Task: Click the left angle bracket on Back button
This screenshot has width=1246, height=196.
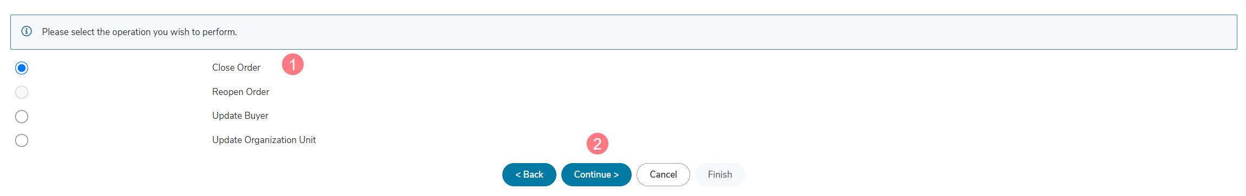Action: click(x=518, y=174)
